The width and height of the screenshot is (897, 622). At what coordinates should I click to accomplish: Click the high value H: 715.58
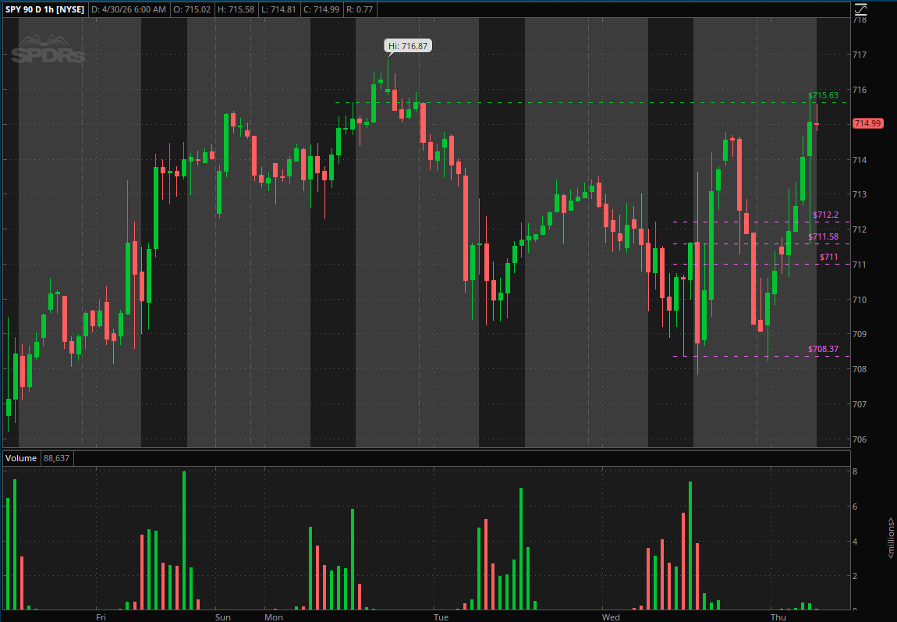(x=235, y=9)
